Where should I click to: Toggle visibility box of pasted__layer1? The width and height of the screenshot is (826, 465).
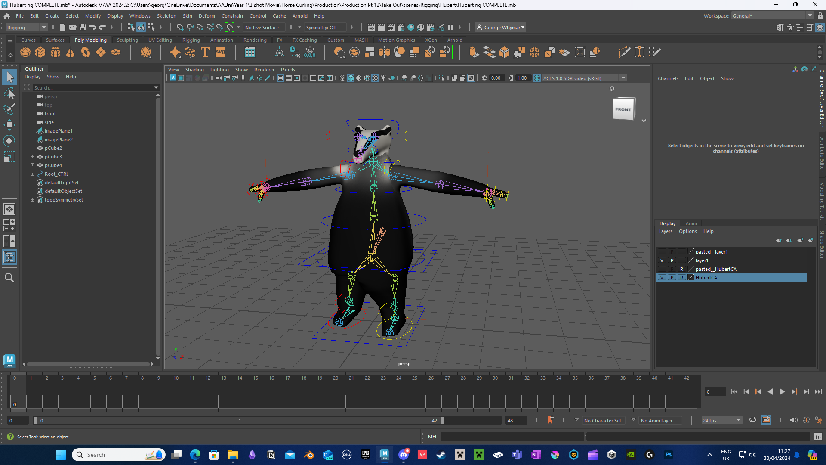coord(662,252)
